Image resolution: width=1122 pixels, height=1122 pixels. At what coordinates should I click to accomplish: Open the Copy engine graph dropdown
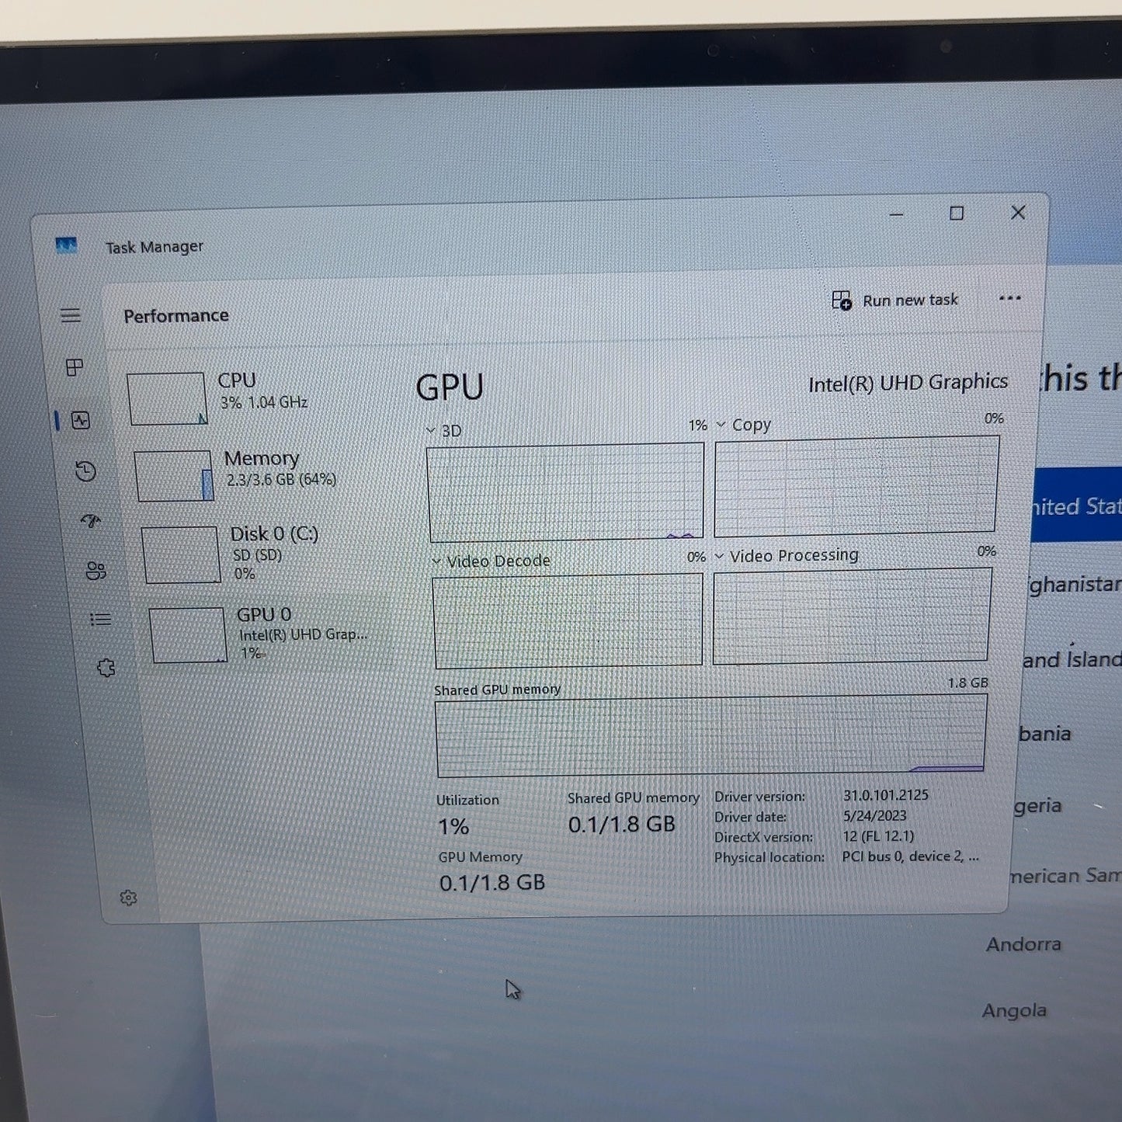(721, 425)
